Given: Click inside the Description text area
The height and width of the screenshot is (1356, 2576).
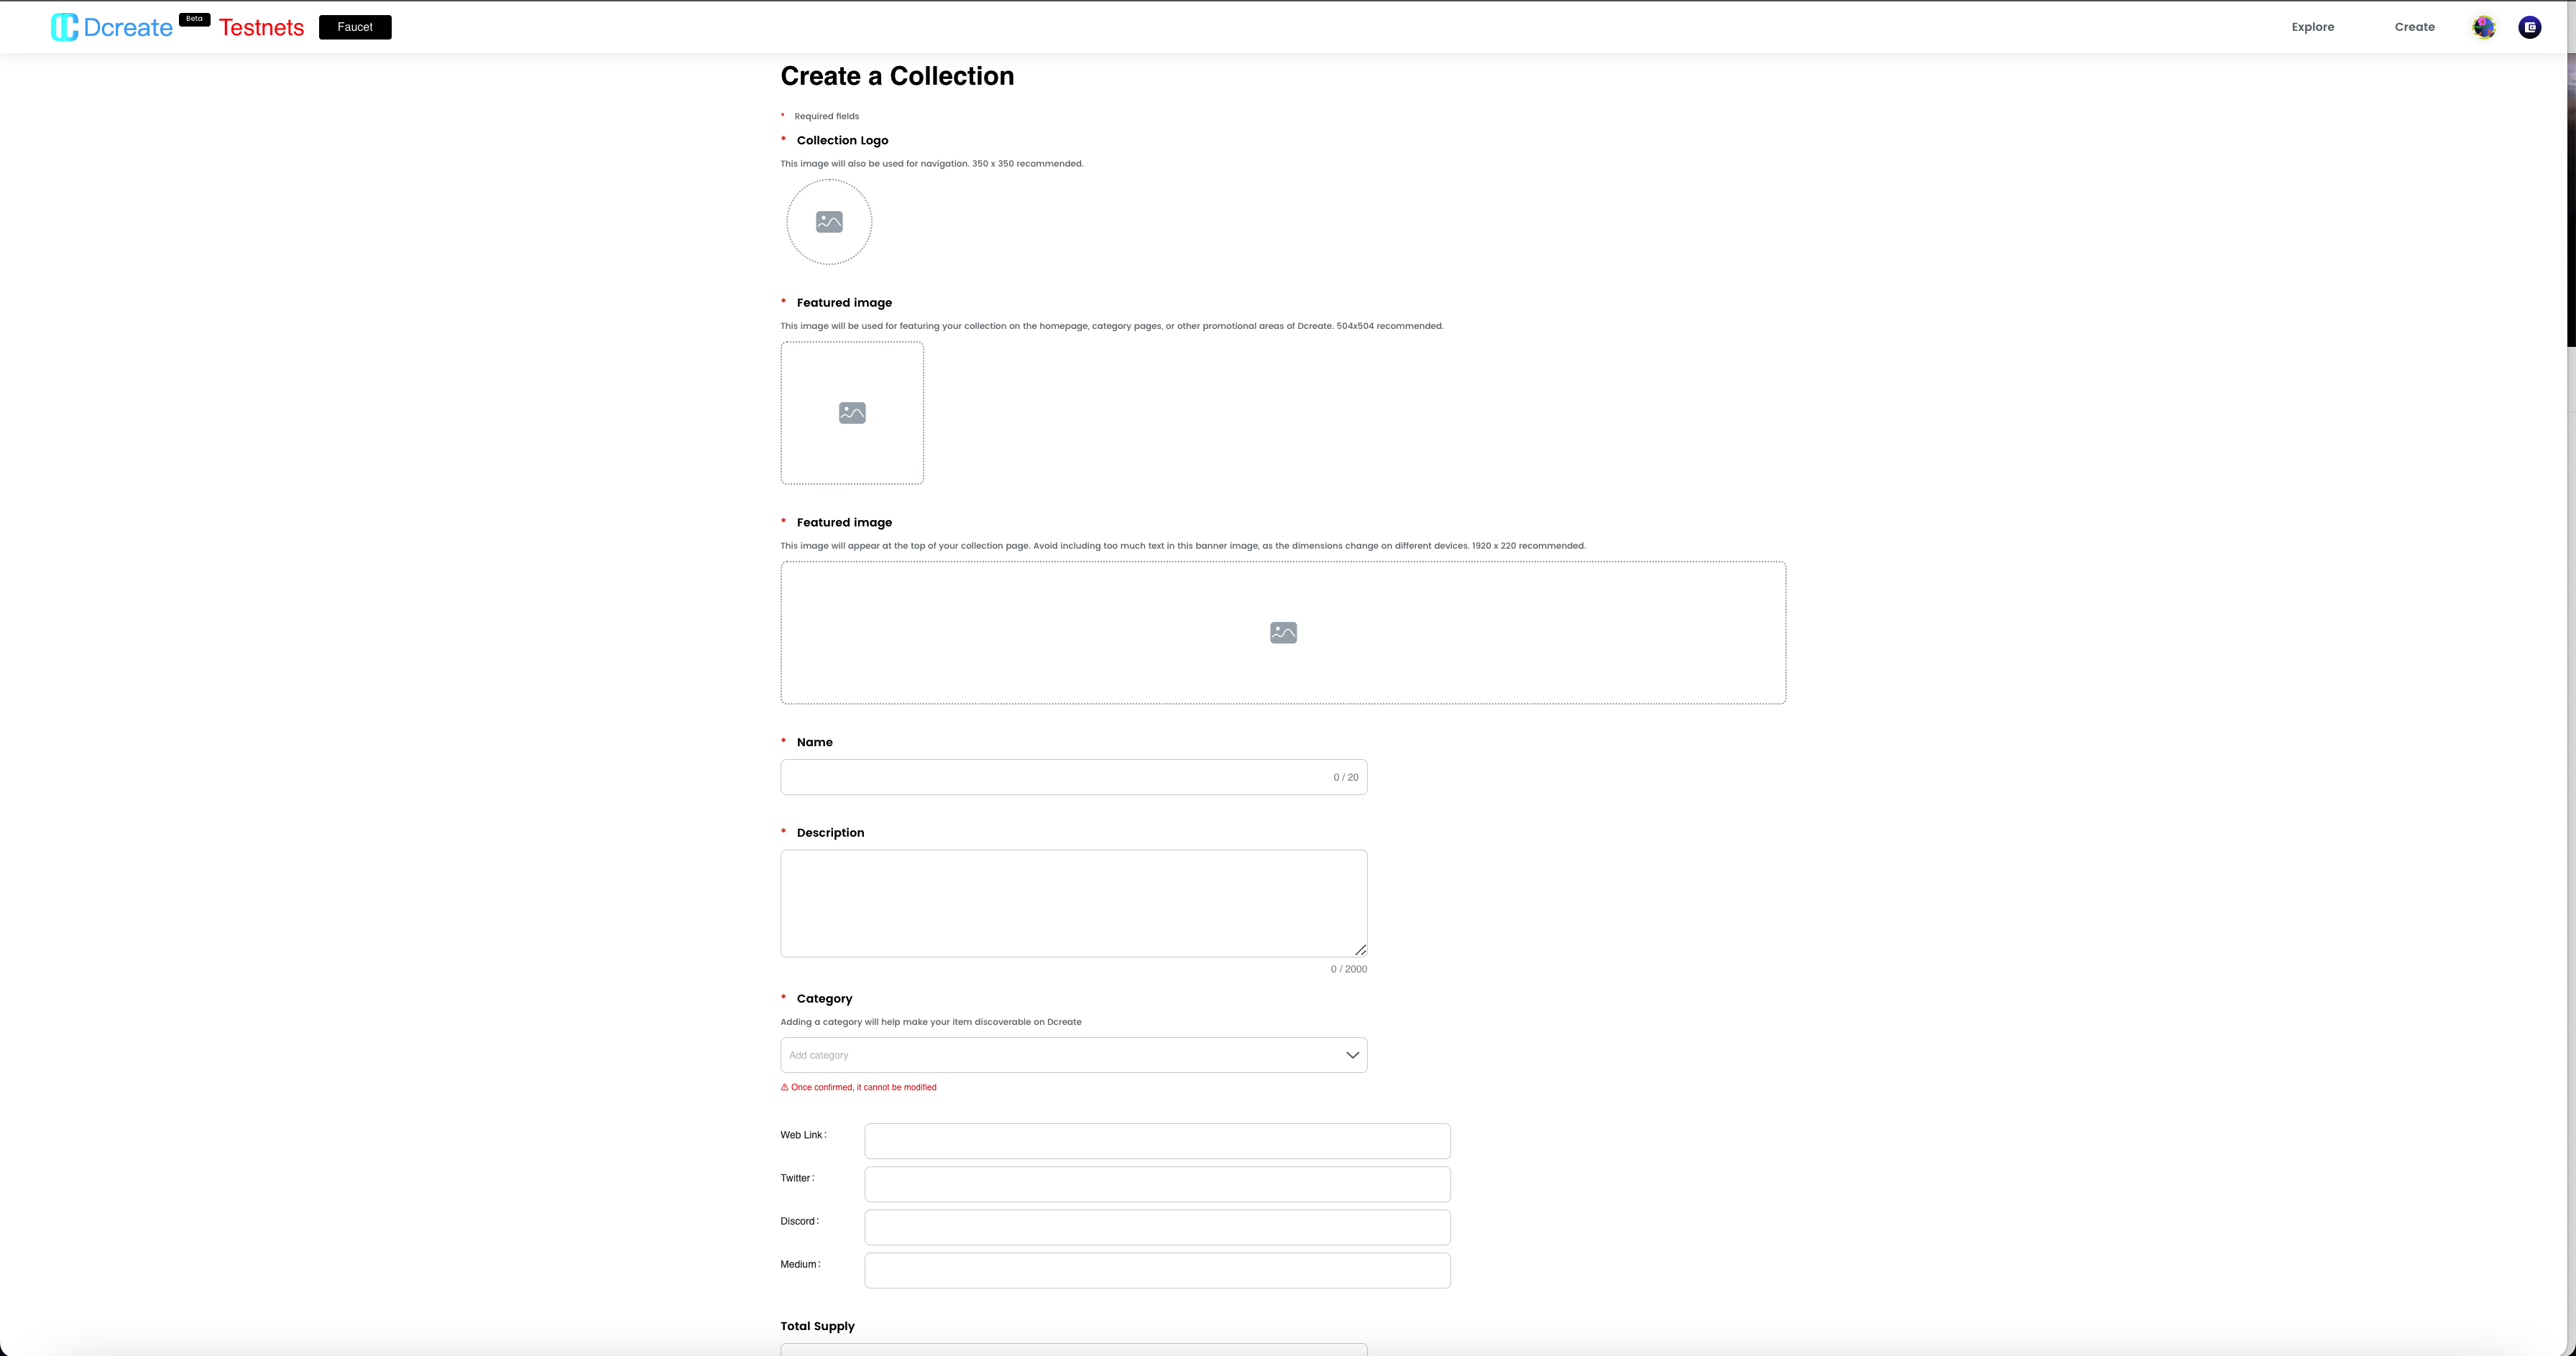Looking at the screenshot, I should point(1073,902).
